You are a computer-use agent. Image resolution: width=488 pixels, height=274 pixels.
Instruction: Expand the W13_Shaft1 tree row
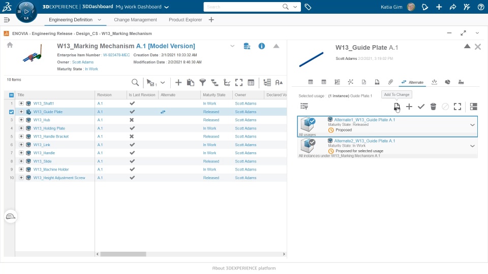tap(21, 104)
